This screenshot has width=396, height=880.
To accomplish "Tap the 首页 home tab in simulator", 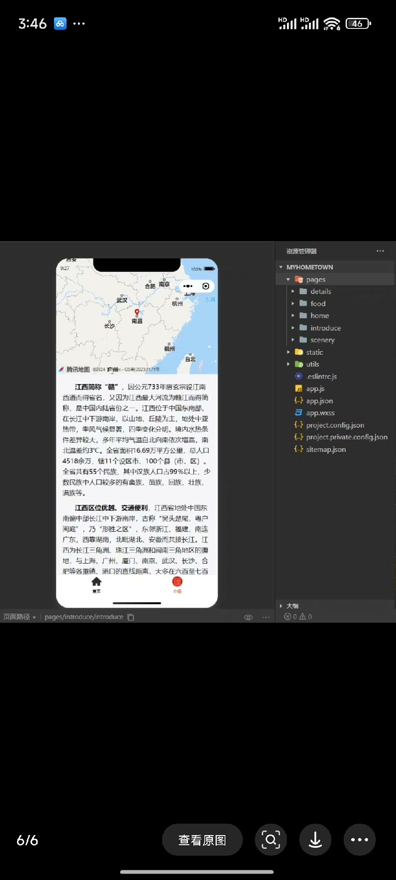I will 96,585.
